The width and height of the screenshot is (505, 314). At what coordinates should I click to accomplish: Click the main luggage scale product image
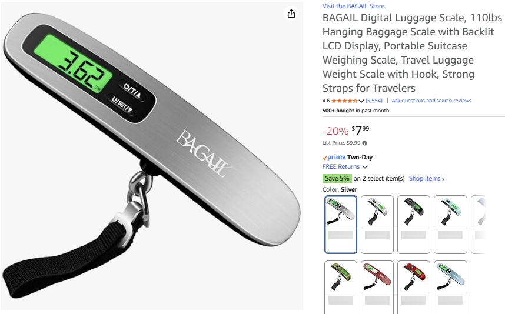pyautogui.click(x=151, y=156)
